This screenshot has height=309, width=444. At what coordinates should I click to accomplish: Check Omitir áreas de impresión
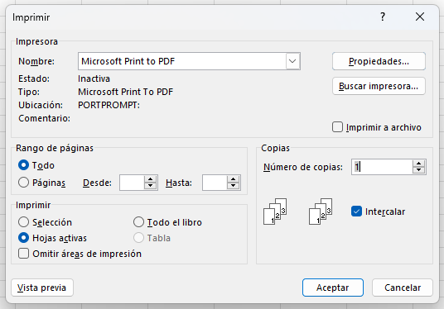click(23, 254)
